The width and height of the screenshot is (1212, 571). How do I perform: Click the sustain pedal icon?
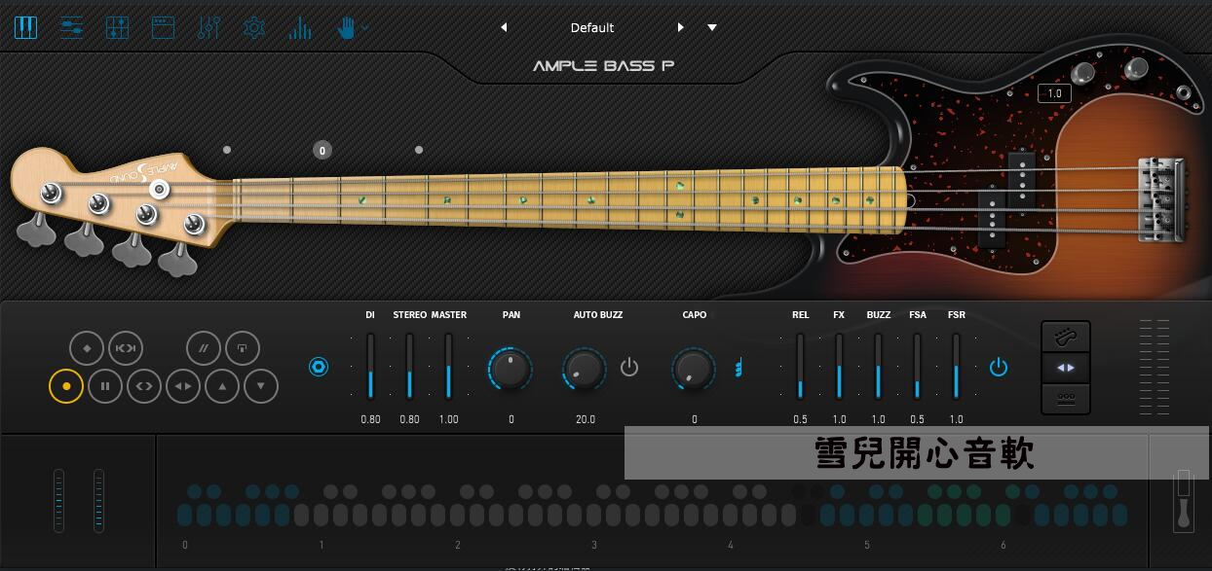coord(1184,499)
